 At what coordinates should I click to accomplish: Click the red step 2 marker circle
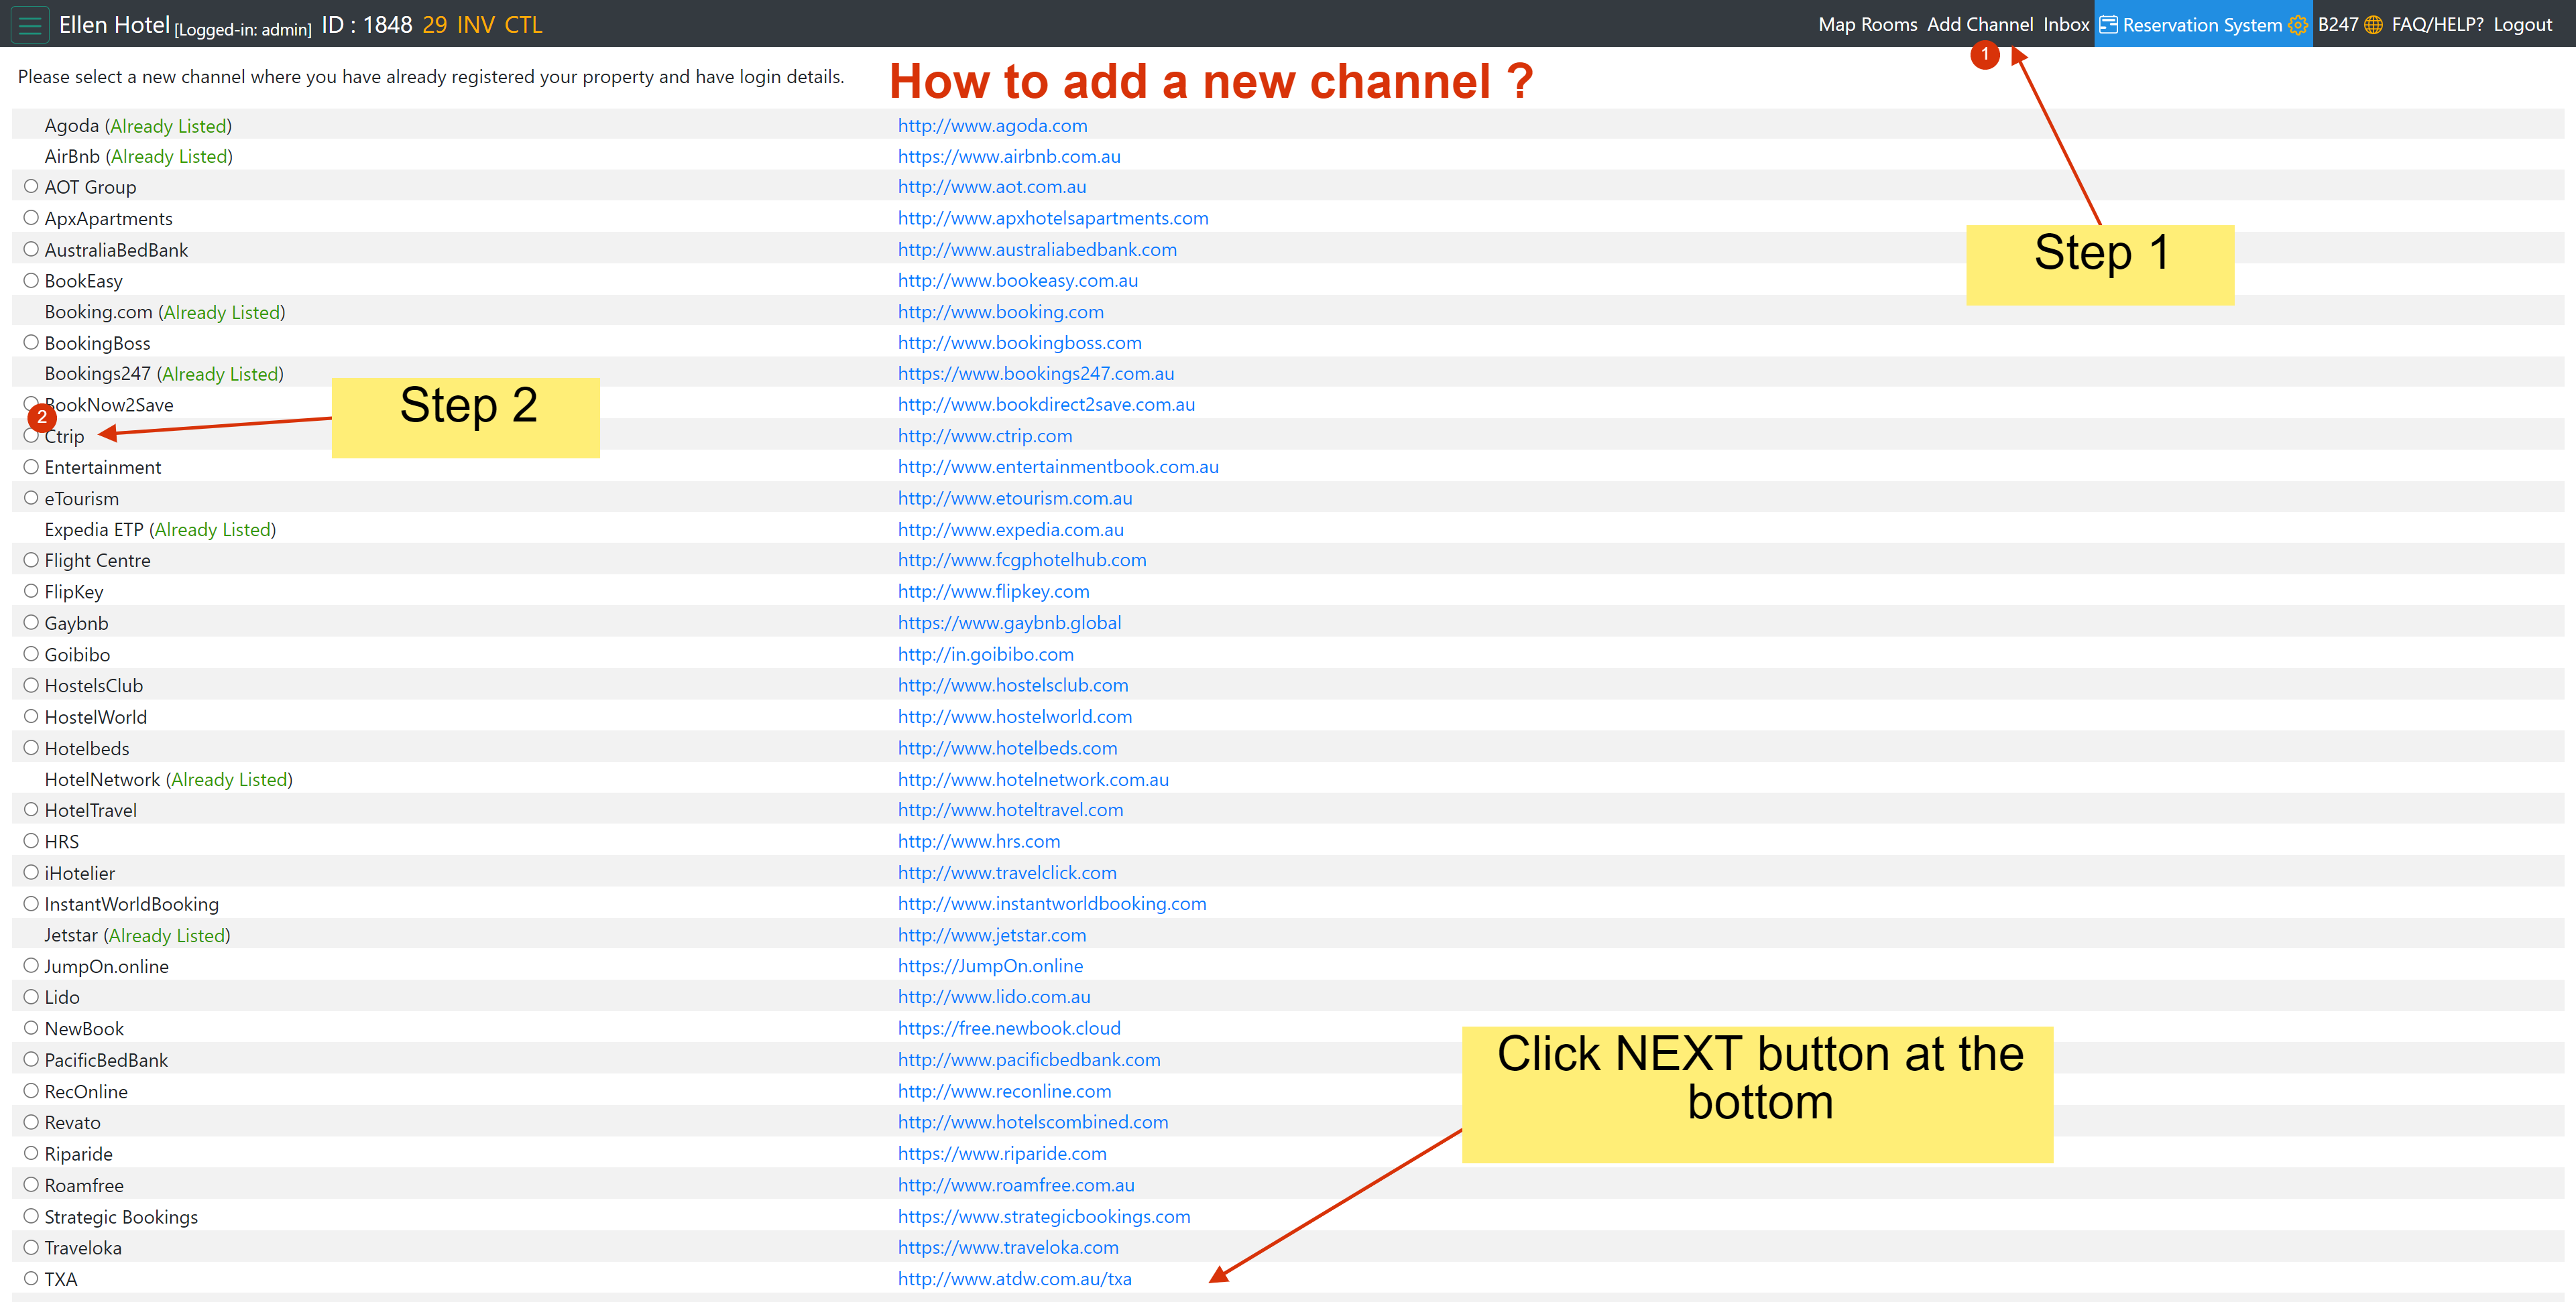click(x=41, y=417)
